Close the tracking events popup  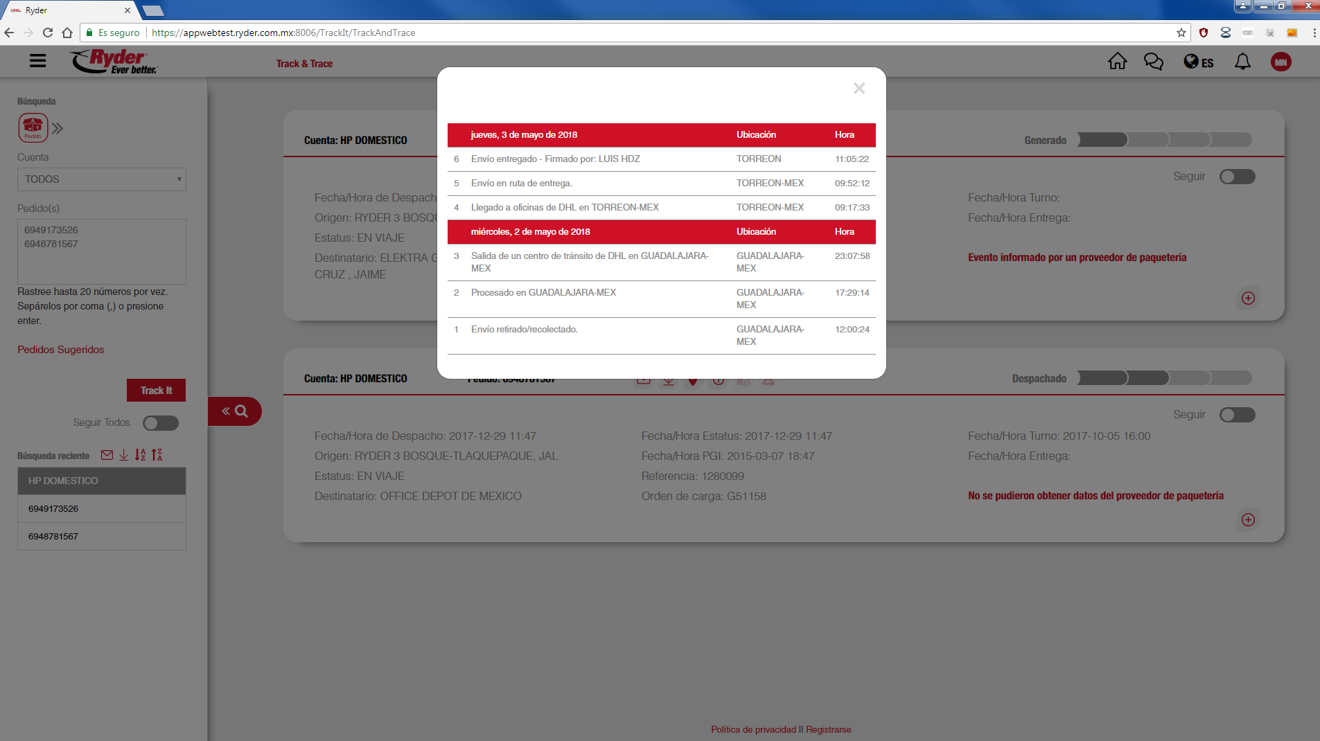pyautogui.click(x=859, y=88)
